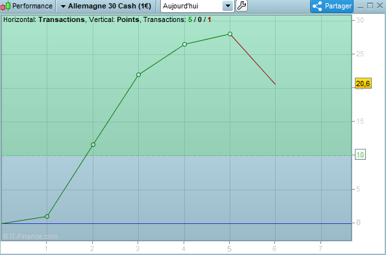Close the Performance window
Image resolution: width=386 pixels, height=255 pixels.
click(380, 6)
